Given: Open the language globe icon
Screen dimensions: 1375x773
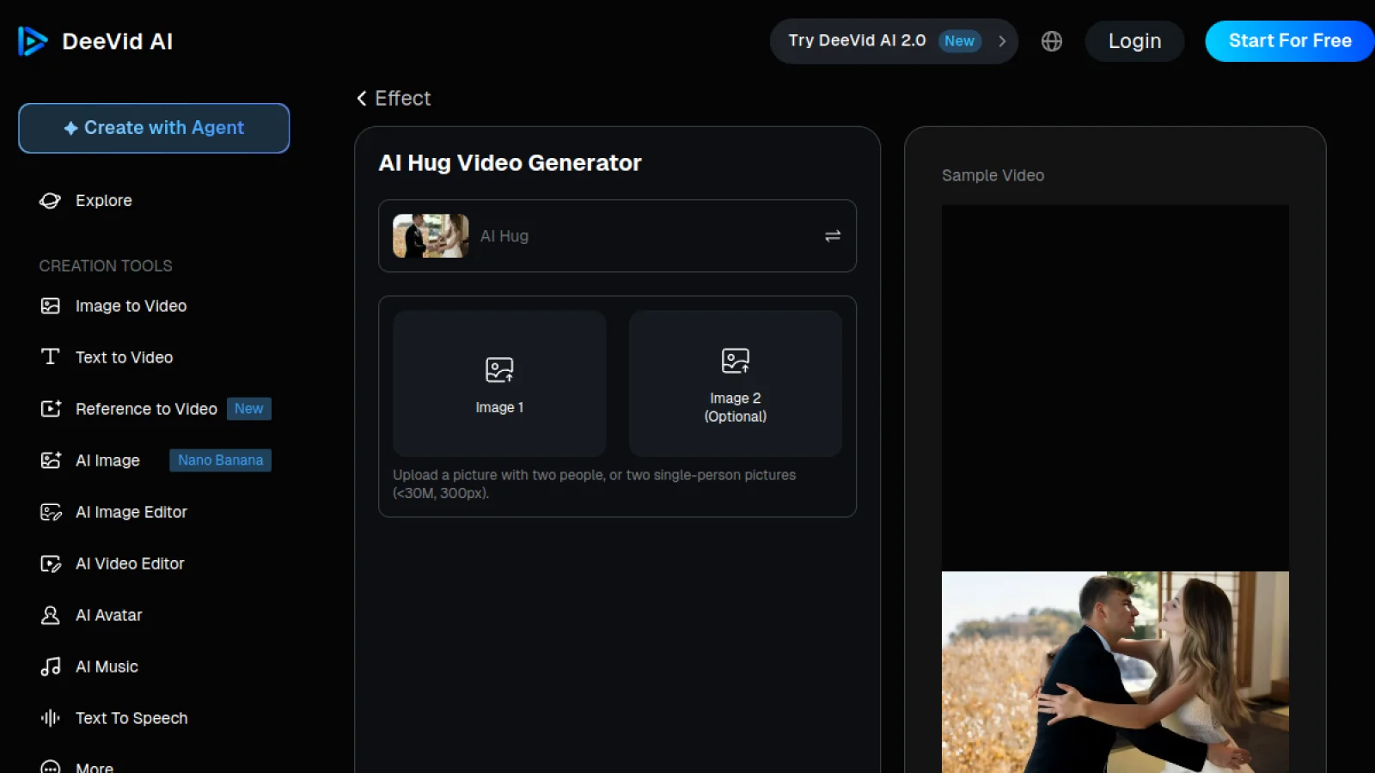Looking at the screenshot, I should click(x=1052, y=41).
